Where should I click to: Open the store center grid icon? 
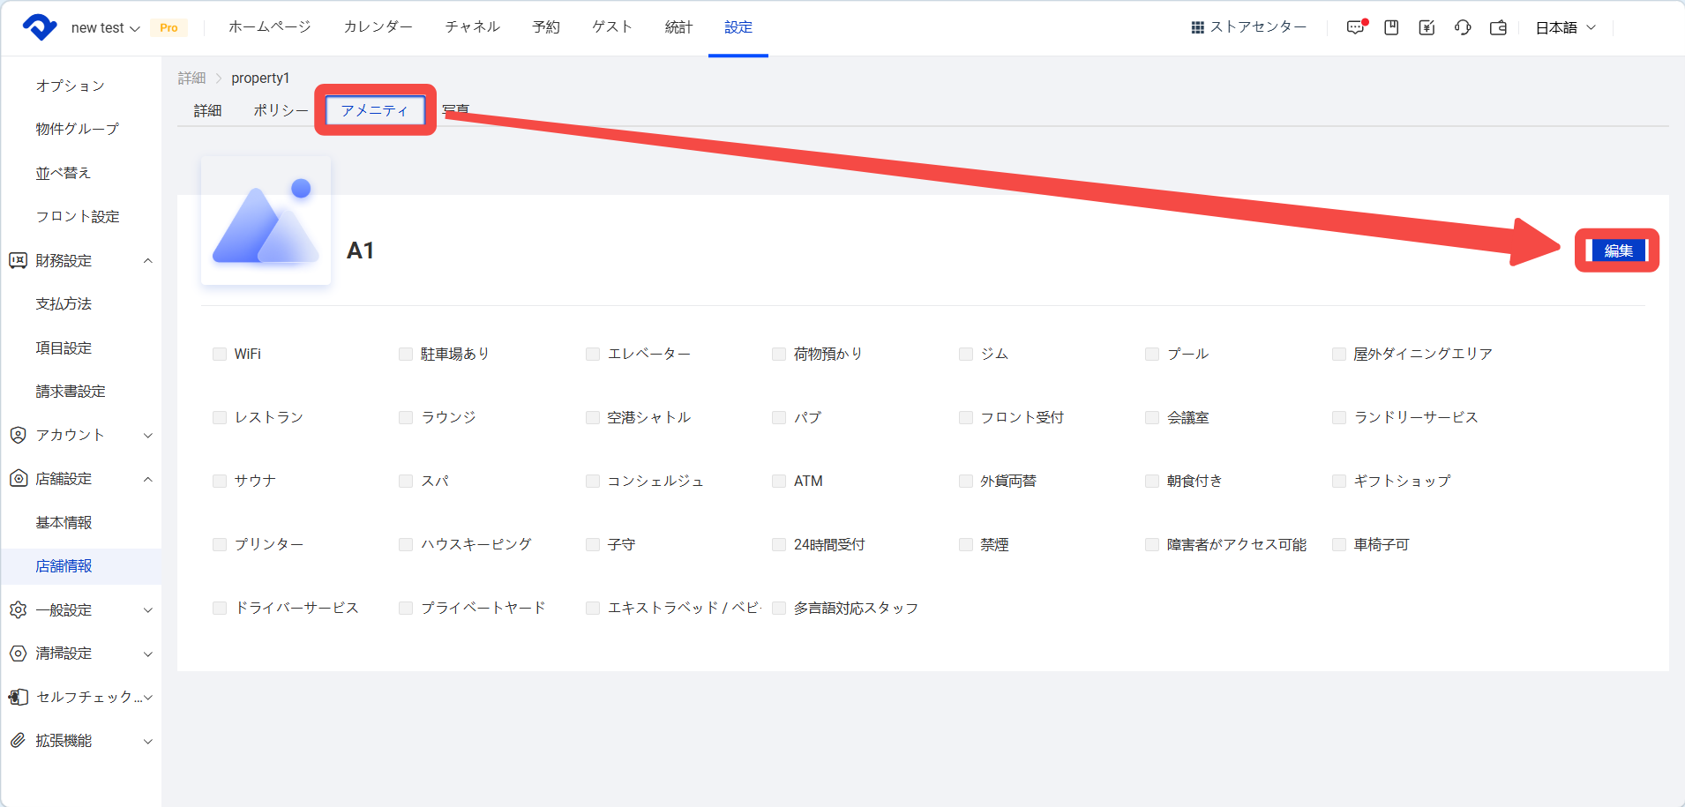[x=1197, y=27]
